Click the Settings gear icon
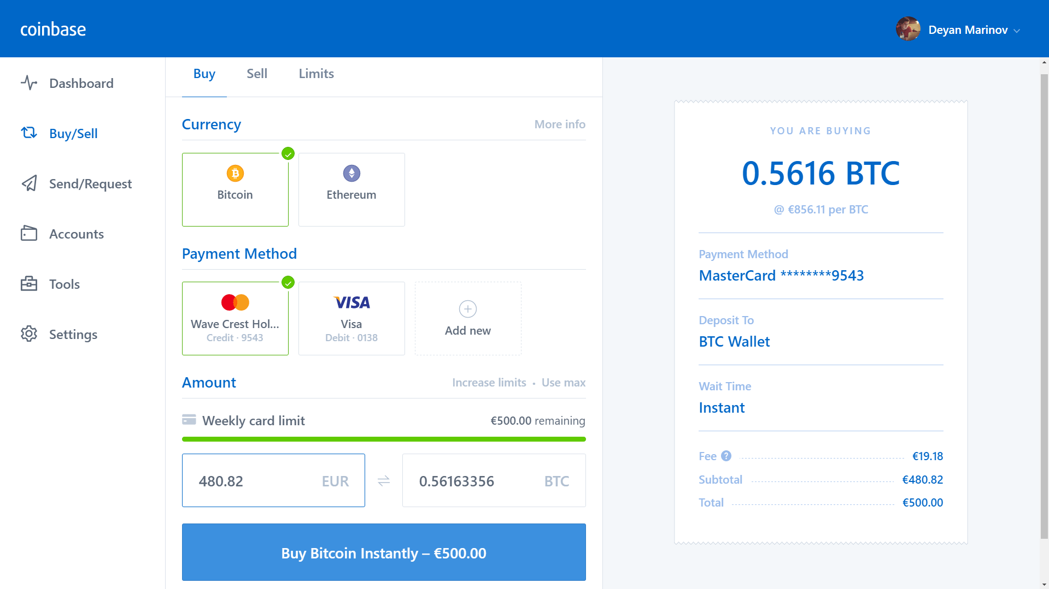This screenshot has height=589, width=1049. [29, 334]
